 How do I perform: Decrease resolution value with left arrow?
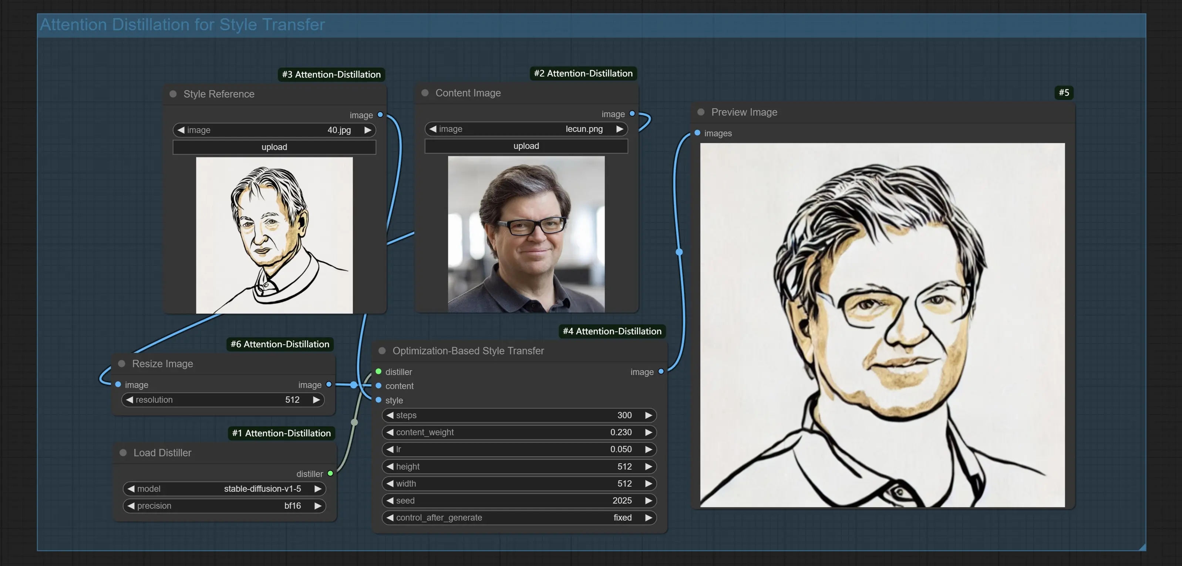coord(130,400)
